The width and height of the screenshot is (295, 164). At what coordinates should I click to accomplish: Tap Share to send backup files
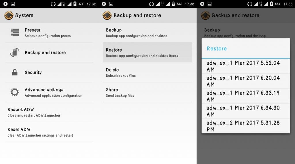[x=147, y=92]
